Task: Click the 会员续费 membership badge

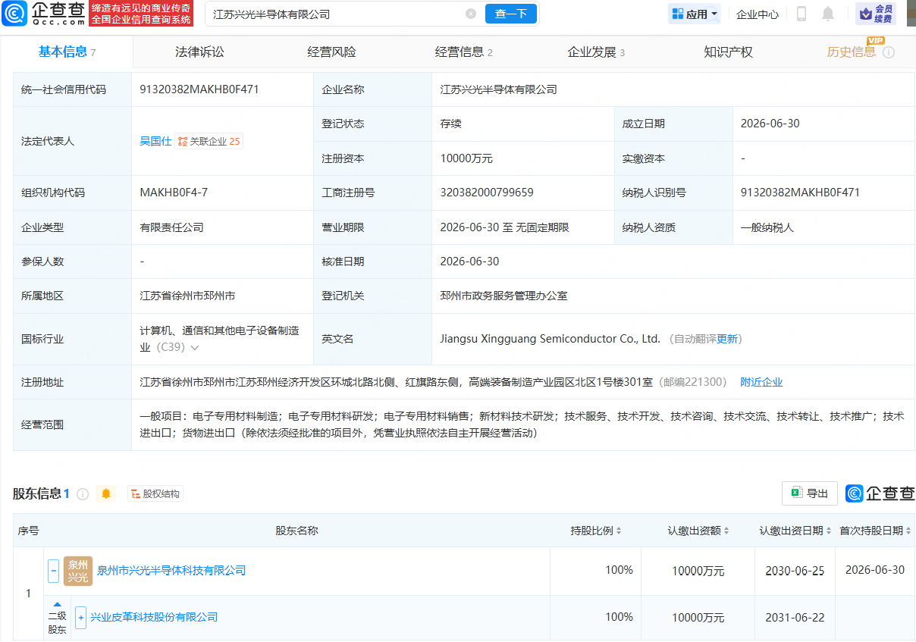Action: tap(876, 14)
